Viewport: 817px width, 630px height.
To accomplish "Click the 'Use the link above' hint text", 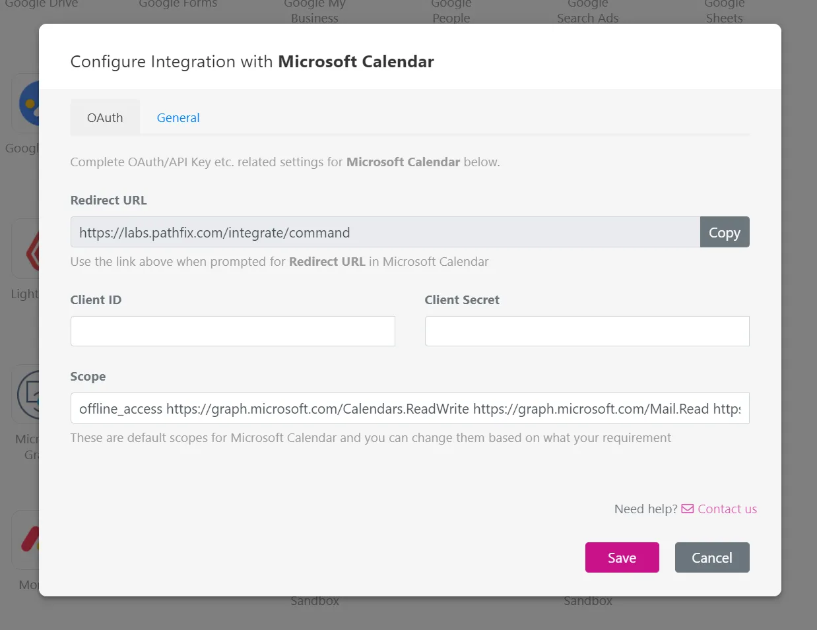I will tap(280, 261).
